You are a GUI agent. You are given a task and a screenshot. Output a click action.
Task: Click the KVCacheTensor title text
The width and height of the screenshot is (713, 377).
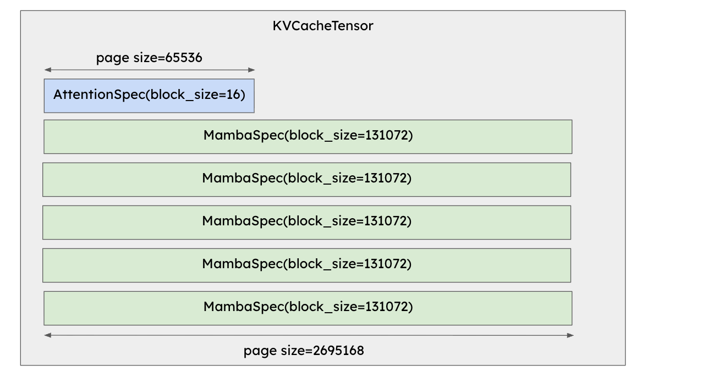(322, 26)
